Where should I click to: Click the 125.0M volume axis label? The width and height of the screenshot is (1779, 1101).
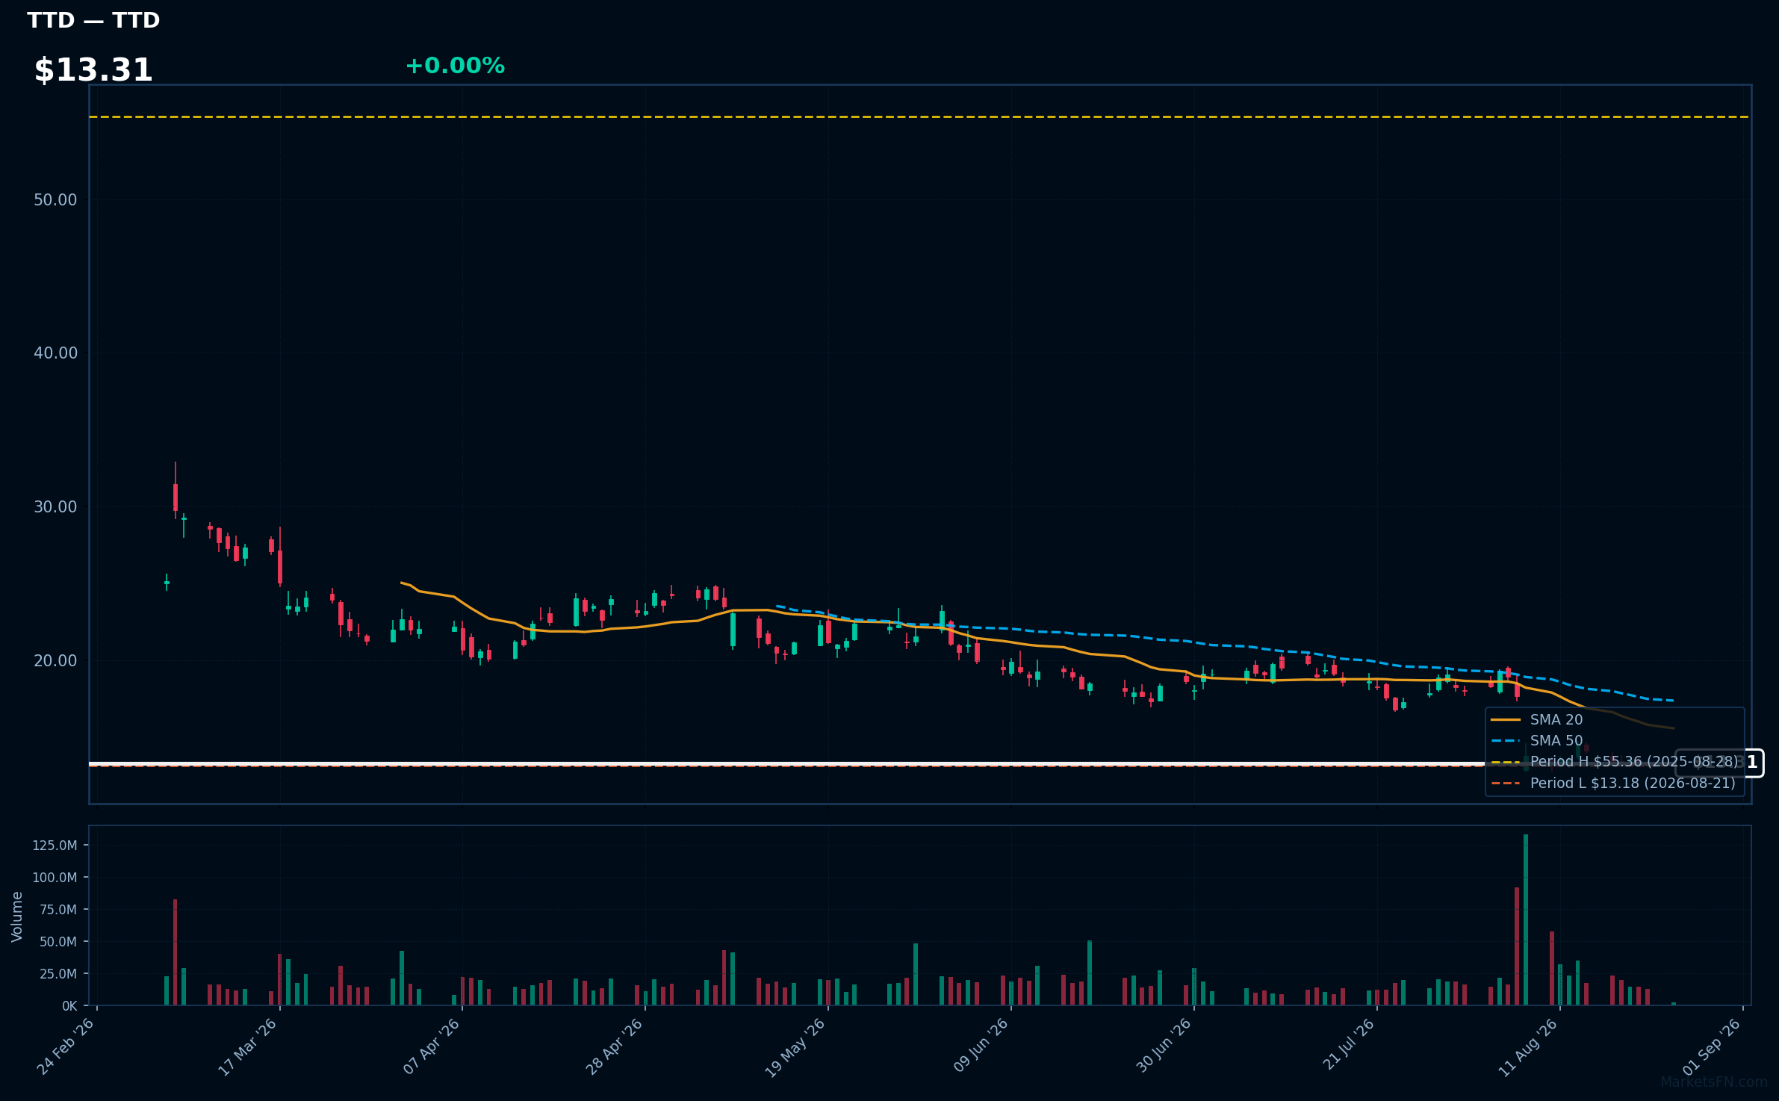point(55,846)
